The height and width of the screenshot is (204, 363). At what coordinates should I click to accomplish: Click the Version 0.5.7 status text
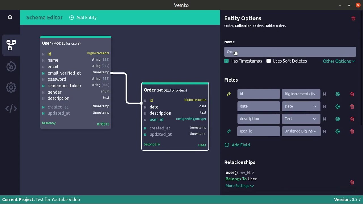347,199
